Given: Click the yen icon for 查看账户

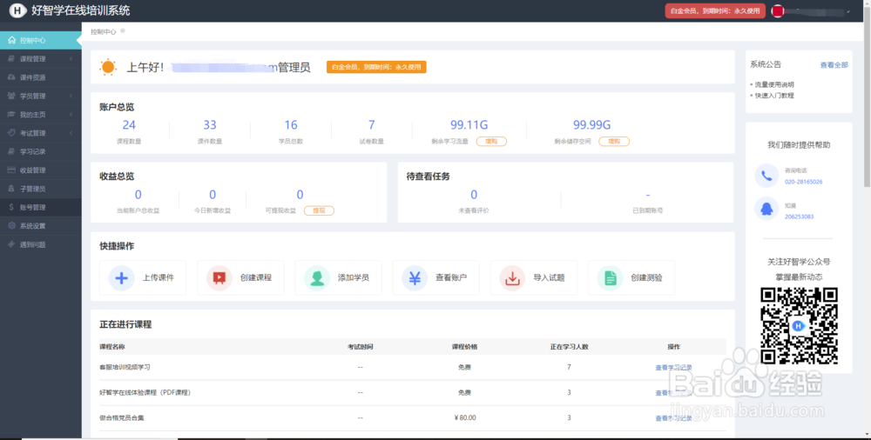Looking at the screenshot, I should coord(415,278).
